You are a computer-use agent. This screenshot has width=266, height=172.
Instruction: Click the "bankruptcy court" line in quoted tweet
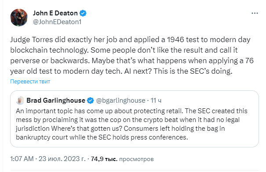[102, 137]
